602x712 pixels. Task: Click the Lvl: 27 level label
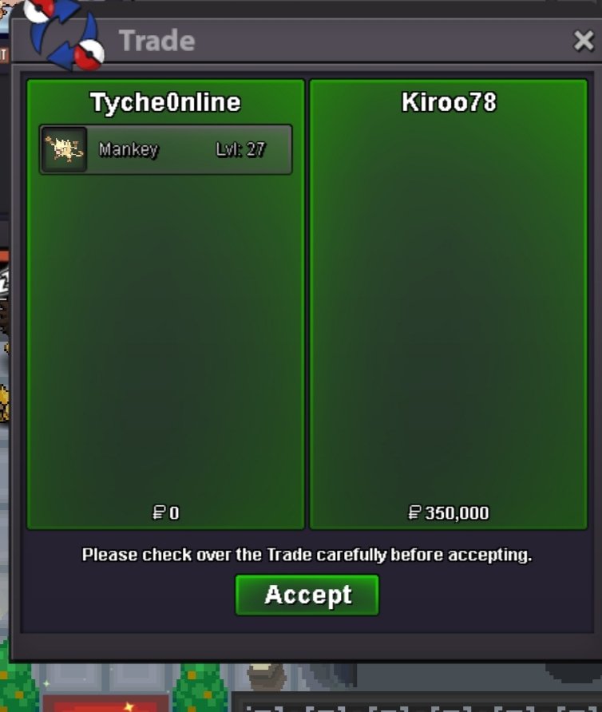[240, 149]
